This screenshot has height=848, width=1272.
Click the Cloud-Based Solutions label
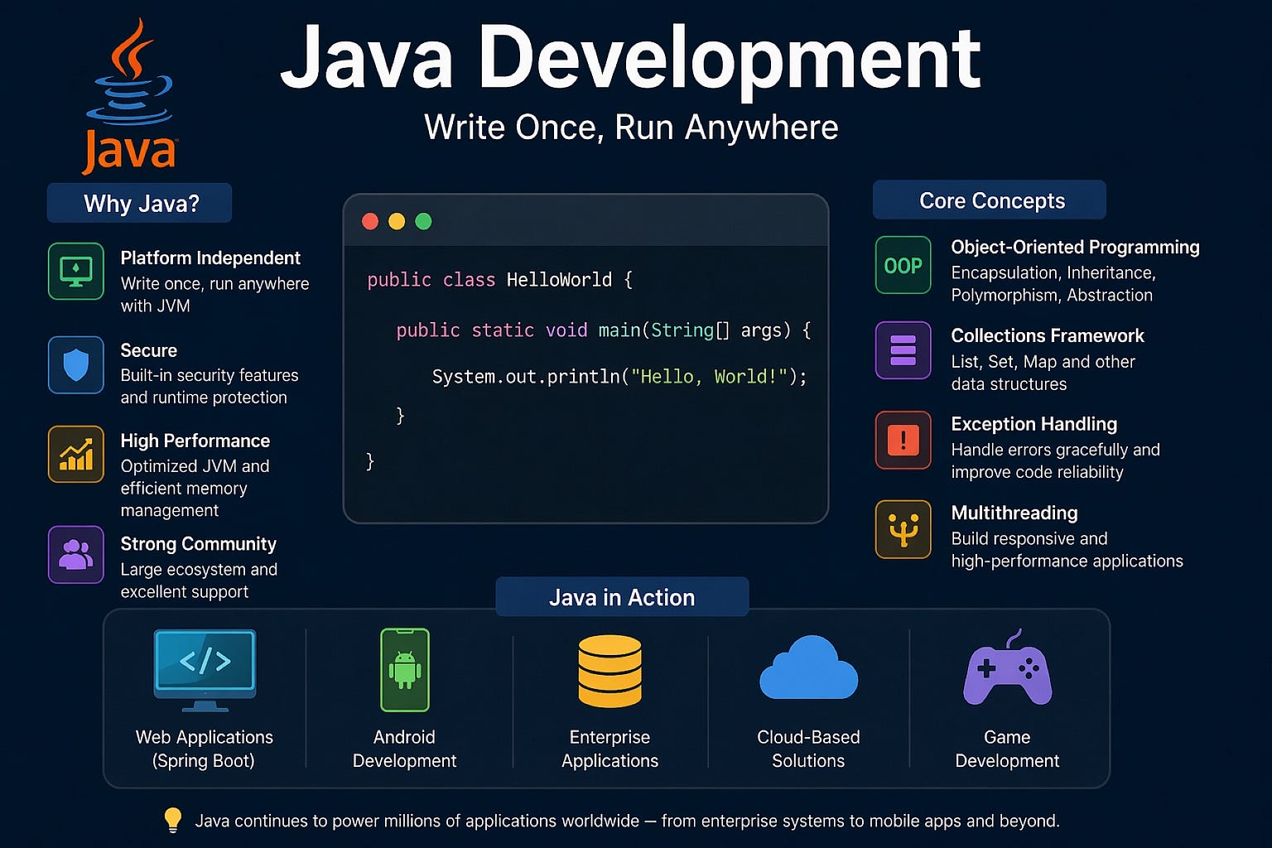click(808, 749)
